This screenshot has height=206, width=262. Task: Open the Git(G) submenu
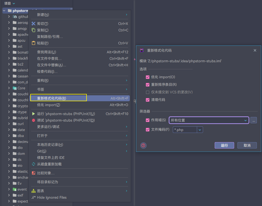tap(80, 151)
